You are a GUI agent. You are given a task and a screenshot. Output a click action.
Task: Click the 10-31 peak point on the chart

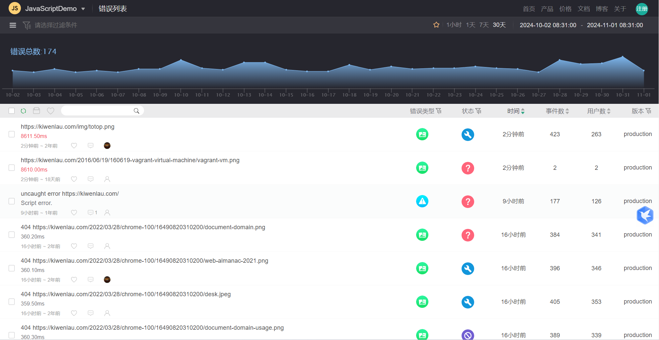(x=622, y=57)
